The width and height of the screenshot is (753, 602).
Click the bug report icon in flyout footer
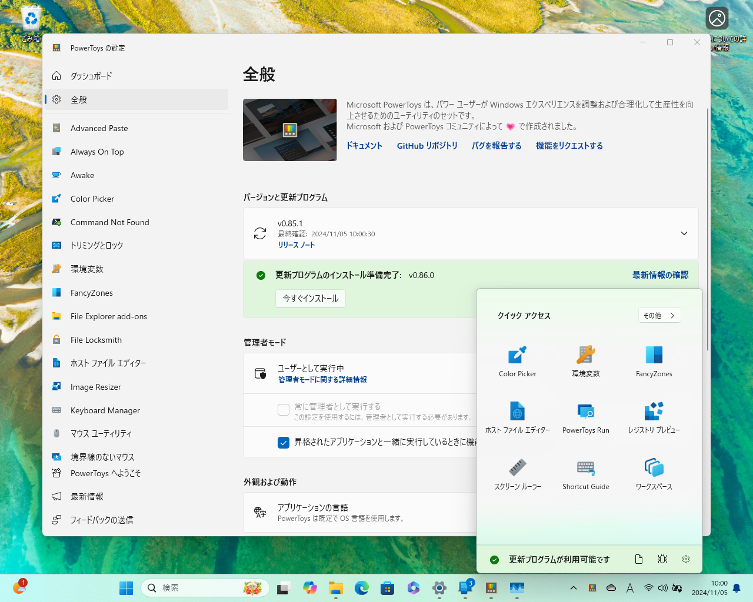click(662, 559)
